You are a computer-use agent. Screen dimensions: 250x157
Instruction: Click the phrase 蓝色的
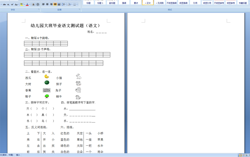pyautogui.click(x=65, y=139)
